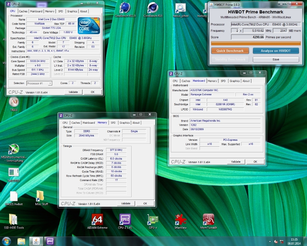Open Graphics tab in memory CPU-Z window
Viewport: 307px width, 246px height.
(x=125, y=123)
